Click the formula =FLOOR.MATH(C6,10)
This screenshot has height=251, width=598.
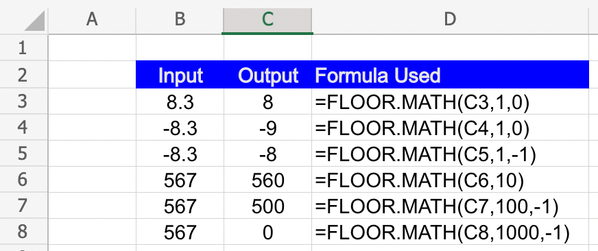pyautogui.click(x=451, y=179)
